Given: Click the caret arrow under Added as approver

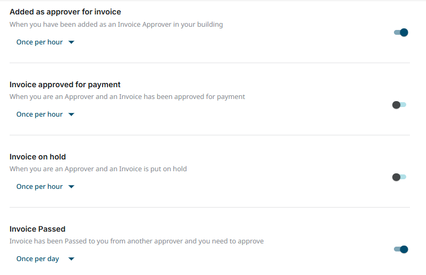Looking at the screenshot, I should click(x=72, y=42).
